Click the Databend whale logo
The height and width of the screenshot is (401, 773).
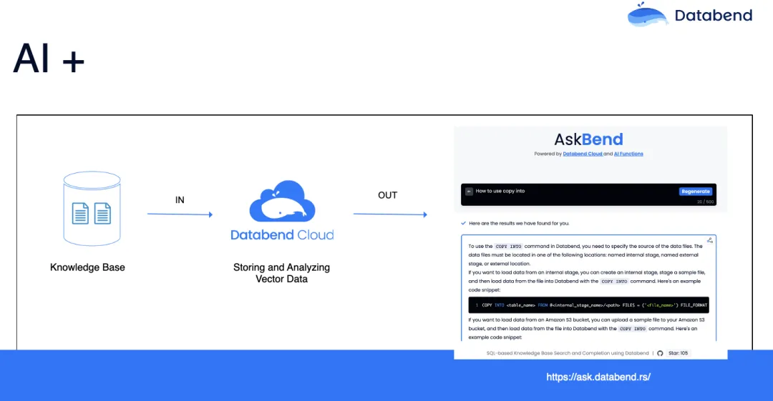[647, 14]
